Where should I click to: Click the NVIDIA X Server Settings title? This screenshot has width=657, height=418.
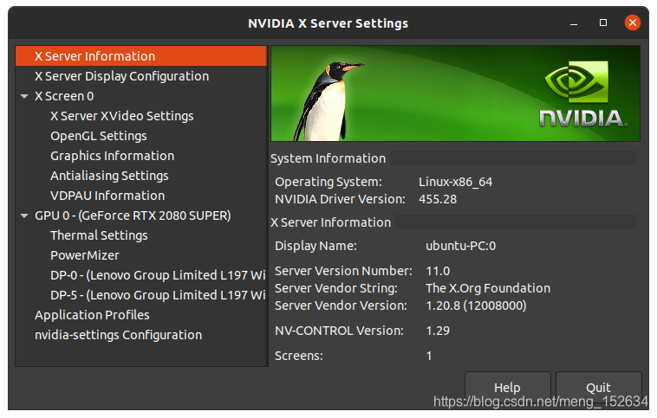[x=328, y=23]
